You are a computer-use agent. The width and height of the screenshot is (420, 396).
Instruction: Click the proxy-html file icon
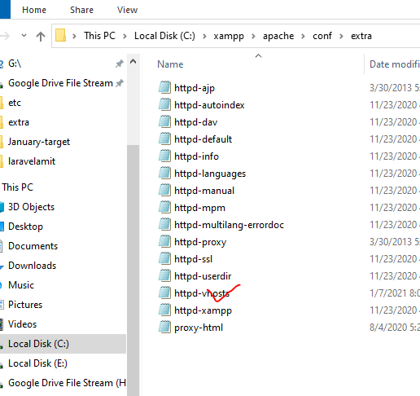tap(164, 327)
